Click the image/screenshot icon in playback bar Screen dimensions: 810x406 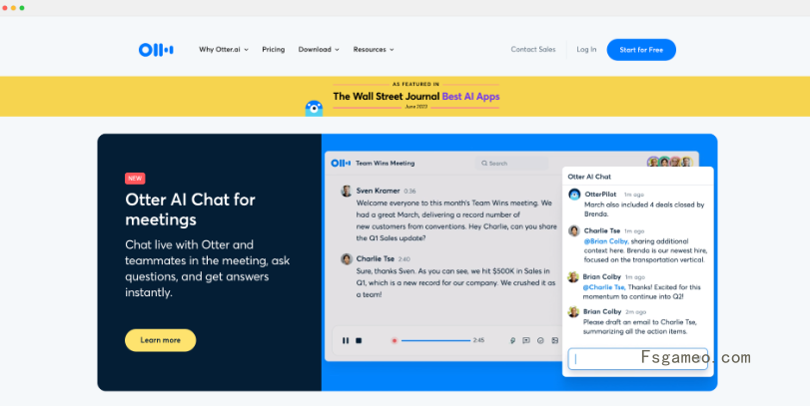click(554, 340)
